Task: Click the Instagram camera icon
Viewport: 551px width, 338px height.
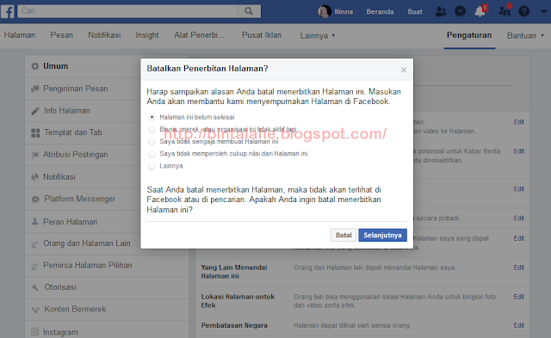Action: [34, 332]
